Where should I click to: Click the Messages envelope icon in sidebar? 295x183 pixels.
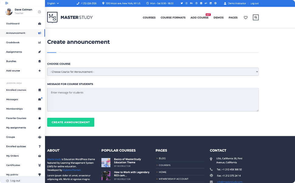(40, 100)
